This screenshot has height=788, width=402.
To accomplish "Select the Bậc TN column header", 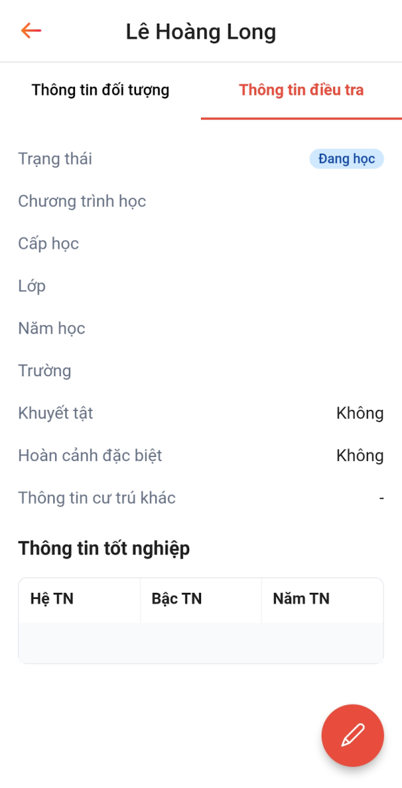I will tap(177, 599).
